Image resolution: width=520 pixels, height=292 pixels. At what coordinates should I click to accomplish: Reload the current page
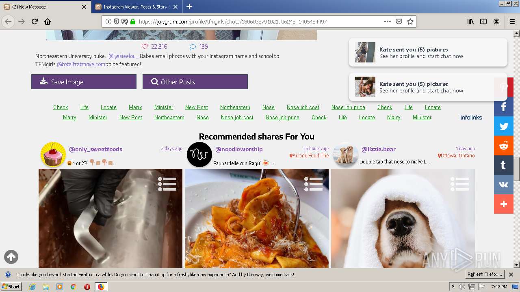35,21
